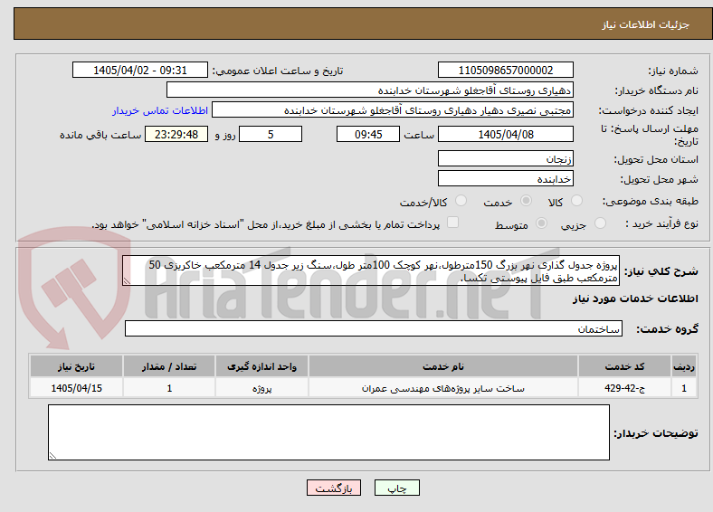Click service code cell ج-42-429
The height and width of the screenshot is (512, 713).
coord(625,388)
